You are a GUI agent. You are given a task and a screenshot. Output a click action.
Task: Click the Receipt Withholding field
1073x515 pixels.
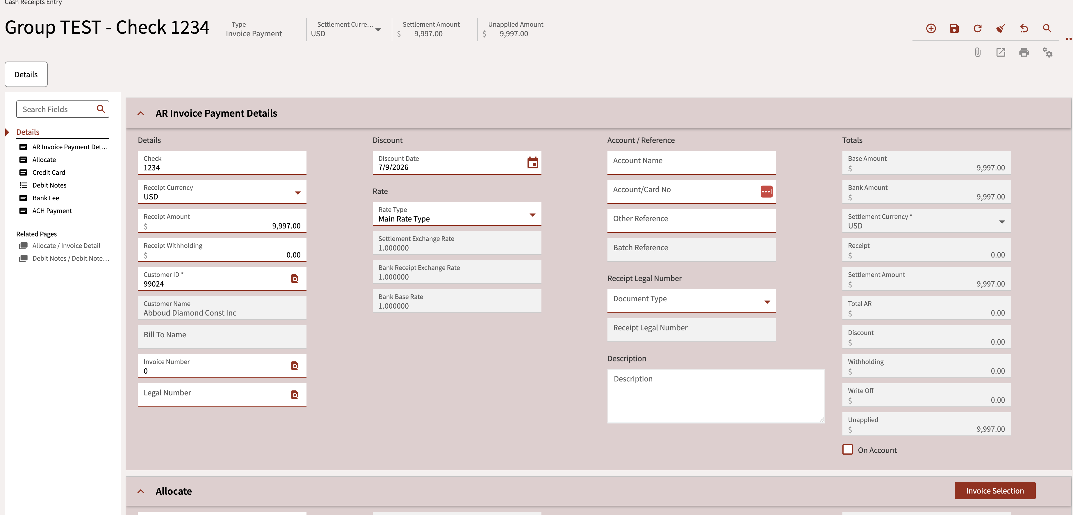tap(222, 250)
